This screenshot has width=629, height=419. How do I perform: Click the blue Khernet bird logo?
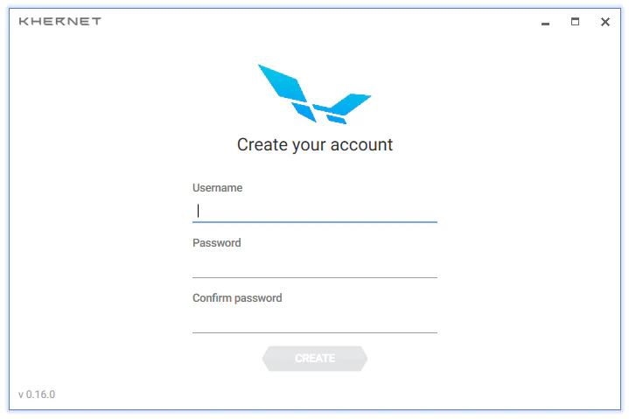click(315, 94)
